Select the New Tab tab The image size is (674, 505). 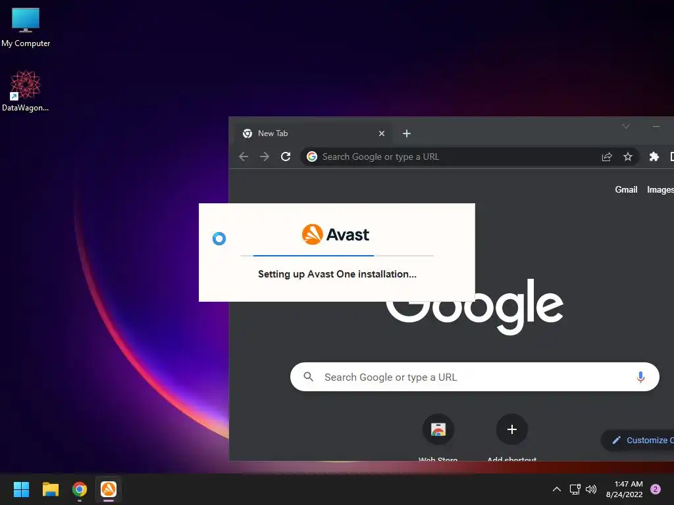coord(313,133)
